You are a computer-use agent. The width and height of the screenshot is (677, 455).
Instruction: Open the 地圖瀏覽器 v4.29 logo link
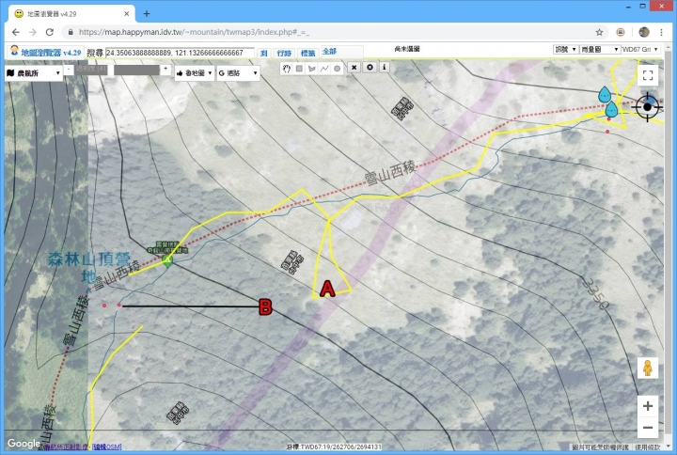(46, 53)
